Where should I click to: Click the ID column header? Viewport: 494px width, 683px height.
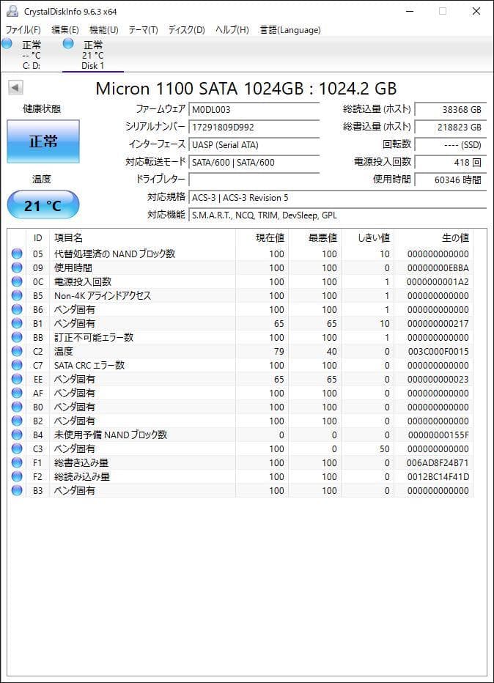[38, 238]
